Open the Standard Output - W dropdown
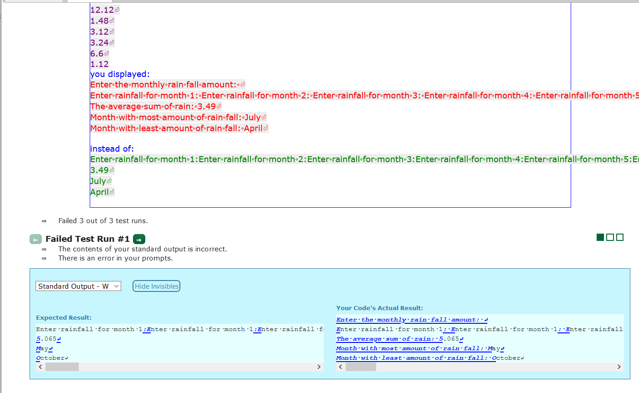Image resolution: width=639 pixels, height=393 pixels. coord(78,286)
